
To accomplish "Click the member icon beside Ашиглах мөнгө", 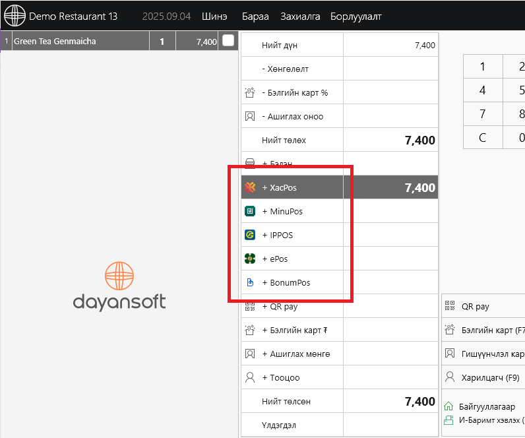I will [x=250, y=354].
